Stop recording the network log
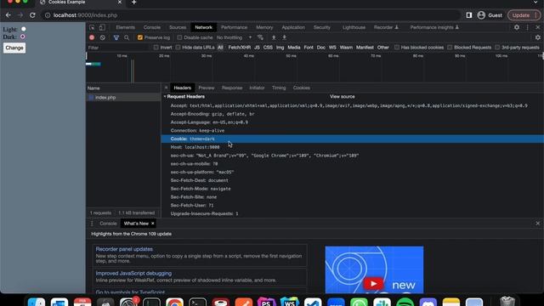Image resolution: width=544 pixels, height=306 pixels. coord(92,37)
